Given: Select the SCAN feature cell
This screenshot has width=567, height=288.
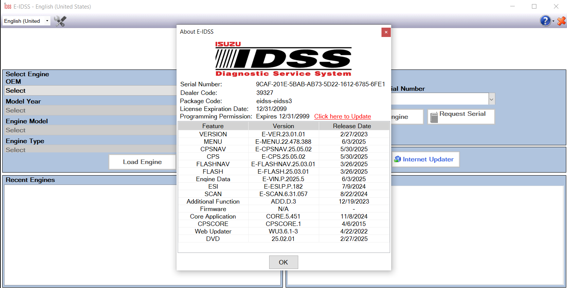Looking at the screenshot, I should pos(213,194).
